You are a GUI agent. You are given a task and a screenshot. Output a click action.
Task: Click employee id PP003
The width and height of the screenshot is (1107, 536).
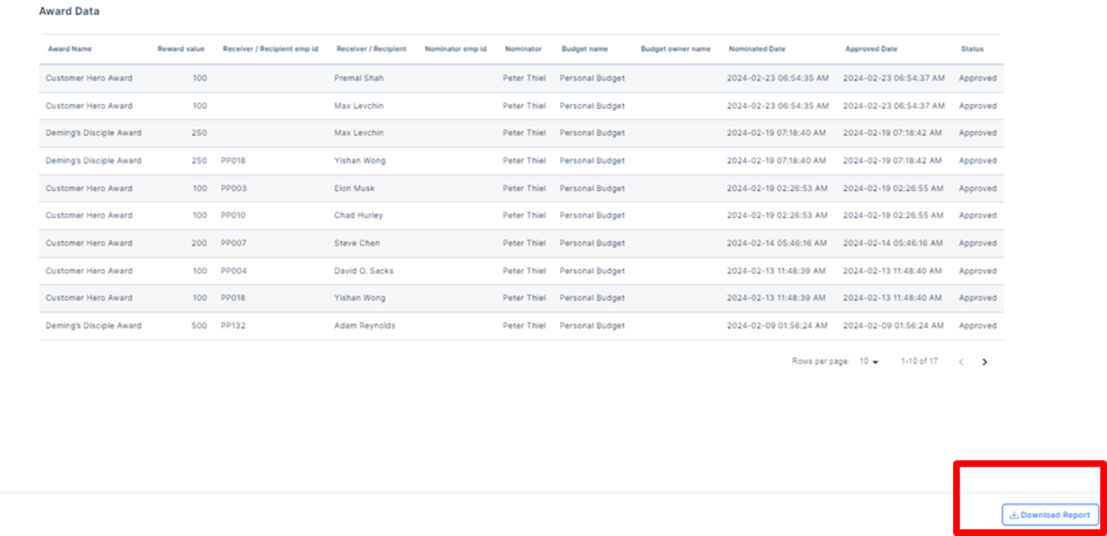click(233, 188)
